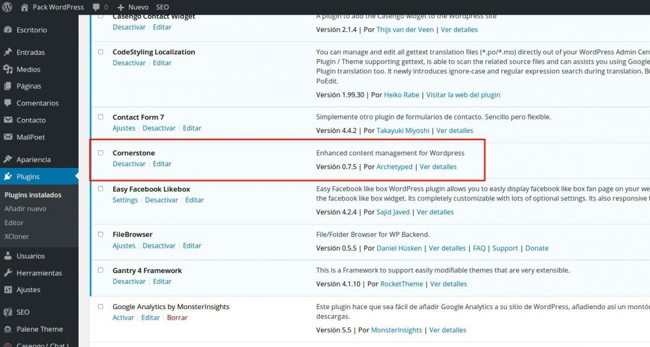Screen dimensions: 650x347
Task: Open Heiko Rabe author link
Action: click(x=401, y=95)
